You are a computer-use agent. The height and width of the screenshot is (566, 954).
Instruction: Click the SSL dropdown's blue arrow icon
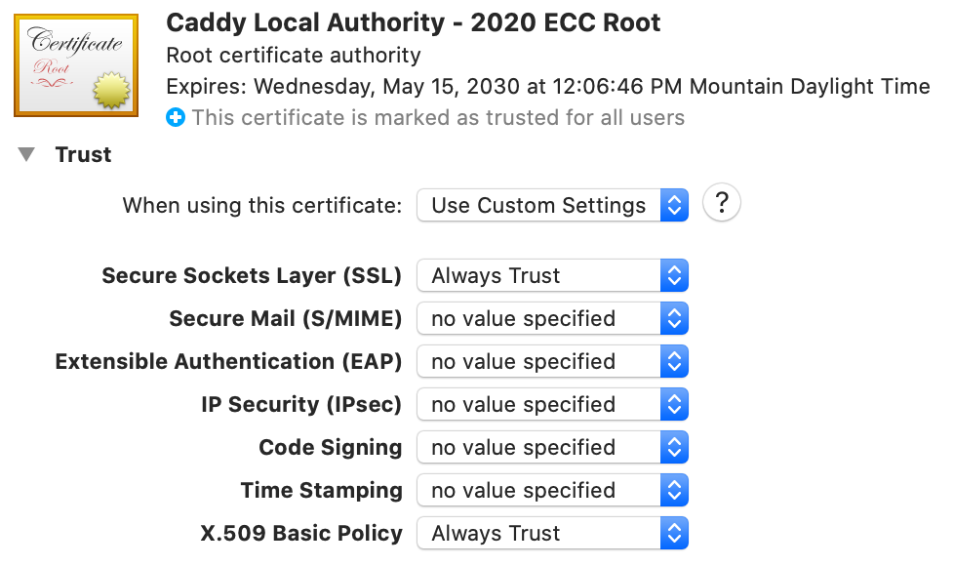(x=675, y=275)
